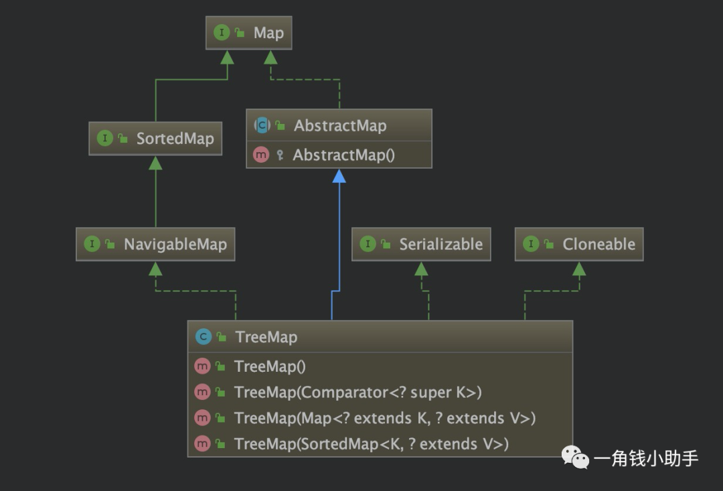Click the interface icon on Serializable node
This screenshot has width=723, height=491.
pyautogui.click(x=368, y=244)
